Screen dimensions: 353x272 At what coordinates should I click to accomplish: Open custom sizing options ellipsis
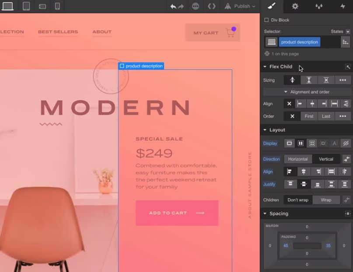343,80
